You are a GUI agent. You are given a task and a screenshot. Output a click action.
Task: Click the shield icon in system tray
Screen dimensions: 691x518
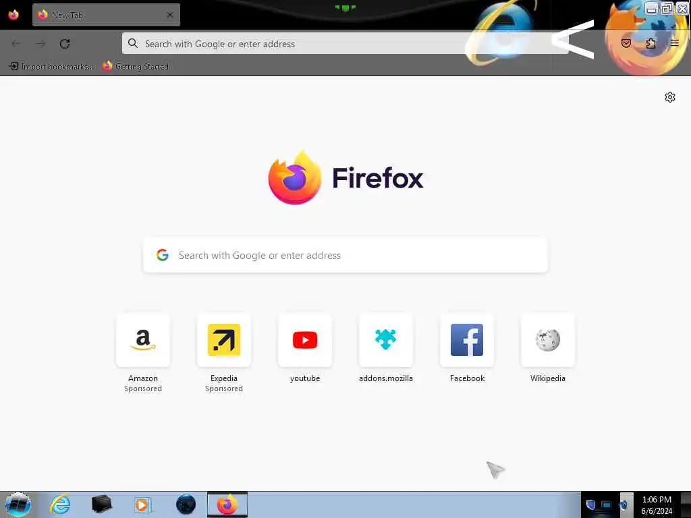(590, 505)
